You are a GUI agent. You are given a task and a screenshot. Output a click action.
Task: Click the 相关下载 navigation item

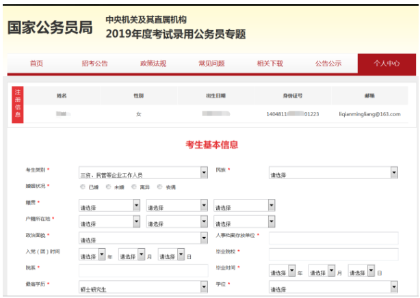point(270,64)
